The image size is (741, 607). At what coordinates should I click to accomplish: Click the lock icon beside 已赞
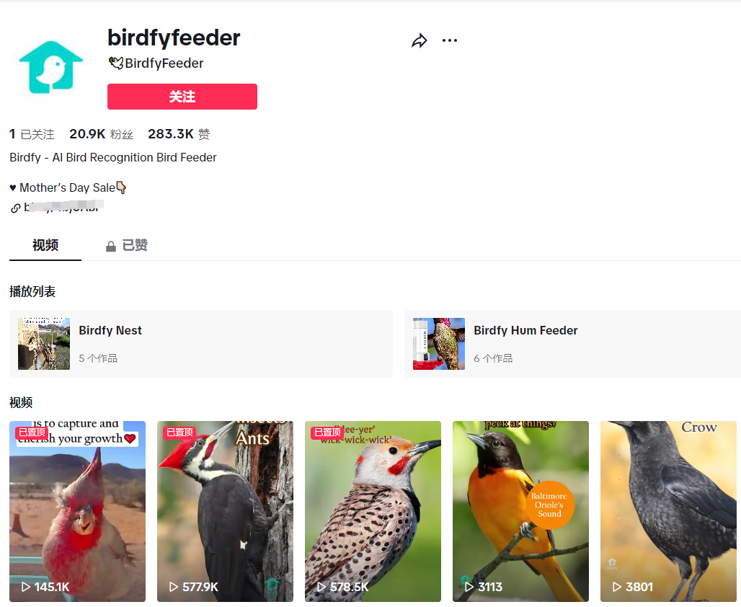point(110,247)
